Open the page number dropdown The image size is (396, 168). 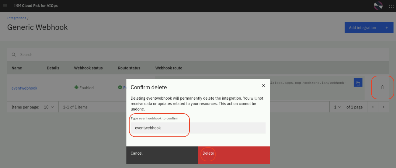[337, 107]
